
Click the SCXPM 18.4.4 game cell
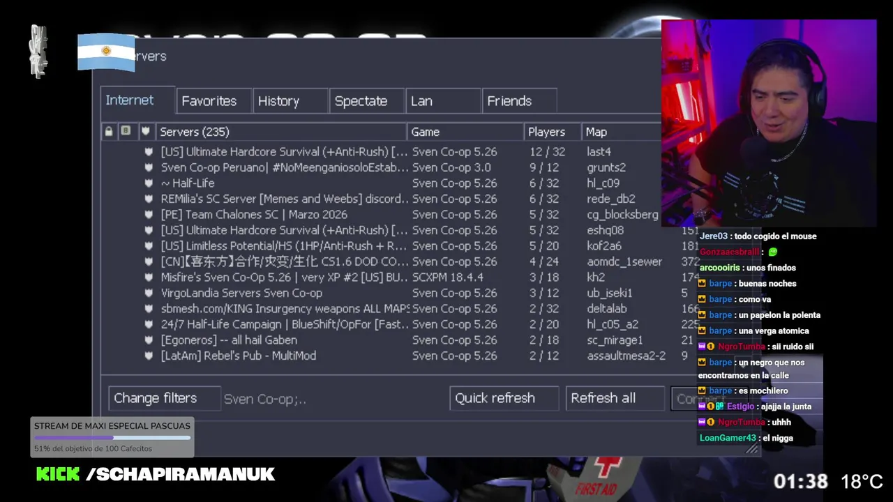[447, 277]
